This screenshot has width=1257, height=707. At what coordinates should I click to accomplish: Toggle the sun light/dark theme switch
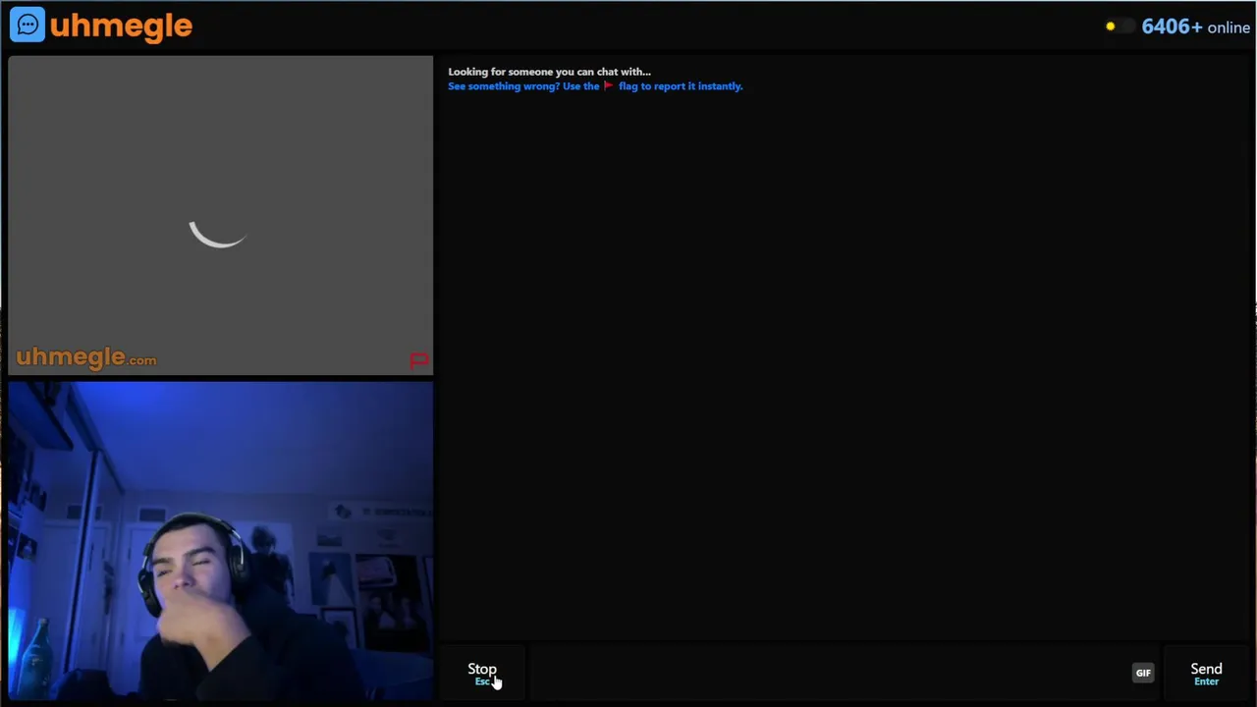tap(1119, 27)
